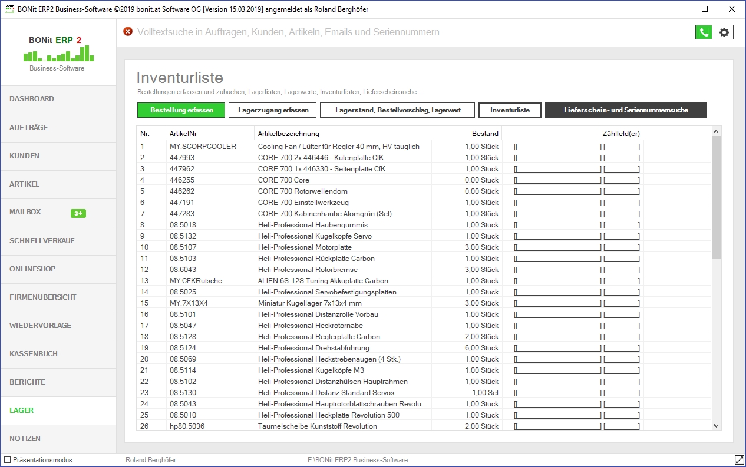
Task: Click article number 447993
Action: 182,158
